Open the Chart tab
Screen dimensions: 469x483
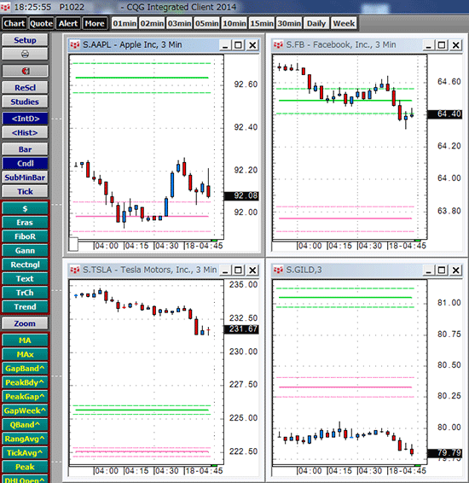(x=14, y=23)
